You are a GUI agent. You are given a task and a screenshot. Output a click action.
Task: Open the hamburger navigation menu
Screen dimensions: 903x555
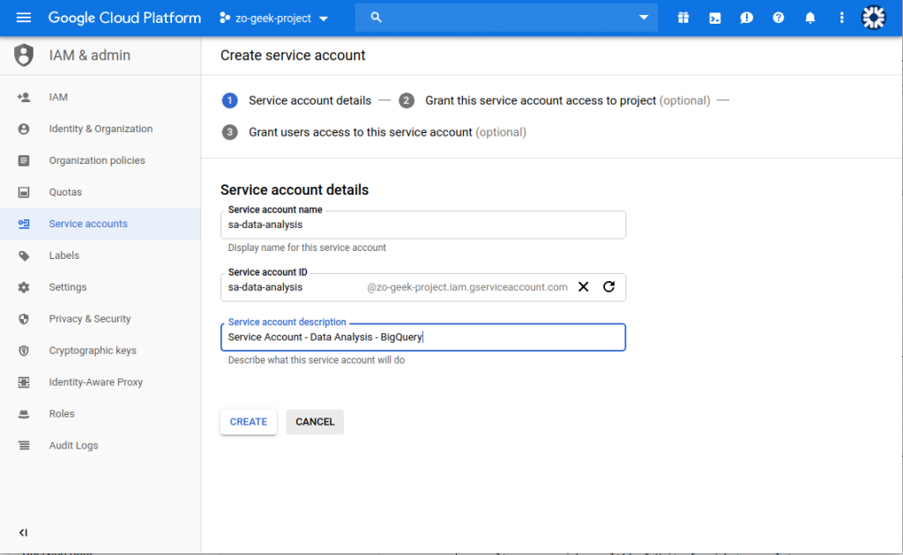click(x=24, y=18)
